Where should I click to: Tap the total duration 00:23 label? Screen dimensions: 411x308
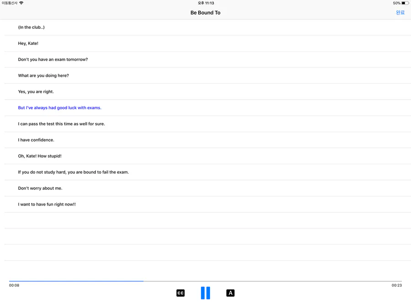point(396,285)
